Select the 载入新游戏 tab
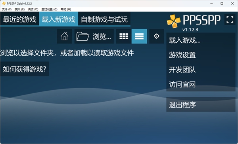 (x=59, y=19)
